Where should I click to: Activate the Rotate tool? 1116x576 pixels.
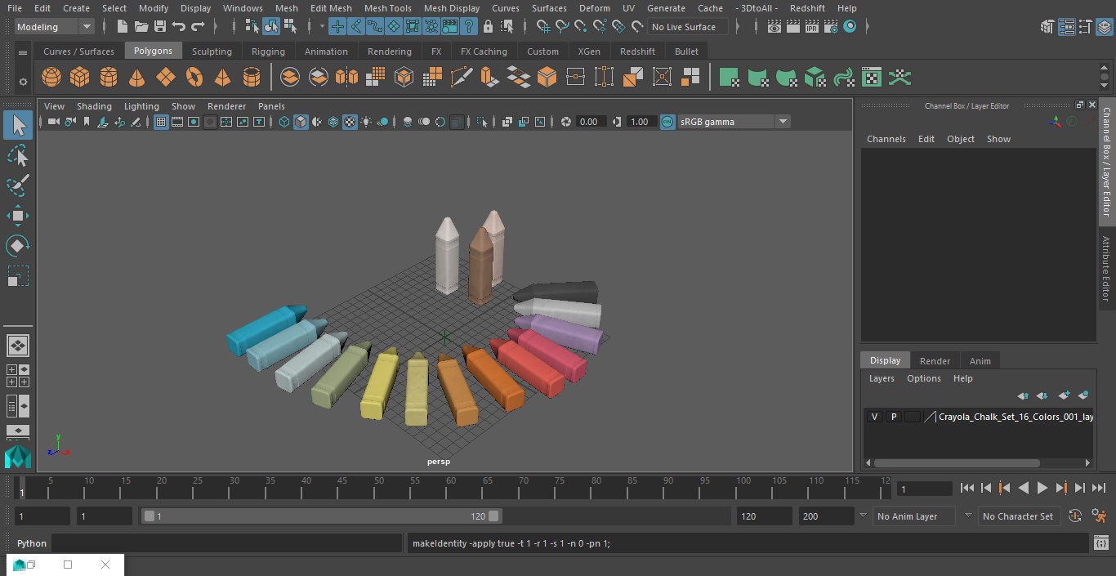coord(18,246)
